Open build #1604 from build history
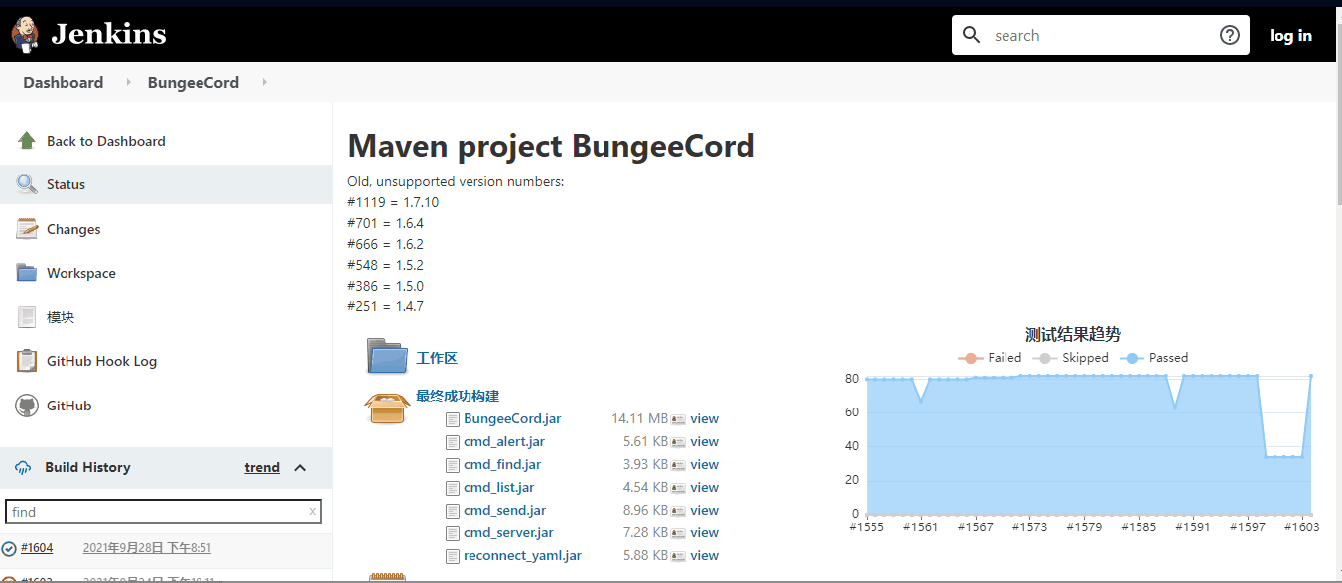 pyautogui.click(x=37, y=548)
